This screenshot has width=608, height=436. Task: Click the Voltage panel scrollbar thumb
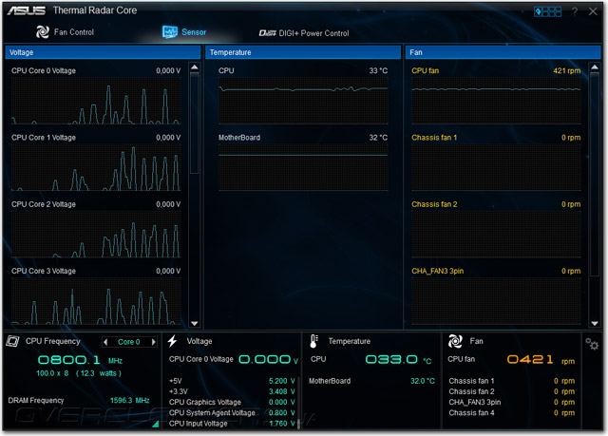(x=195, y=123)
